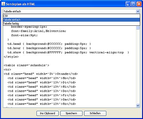Click the scrollbar down arrow
Screen dimensions: 143x119
tap(138, 105)
